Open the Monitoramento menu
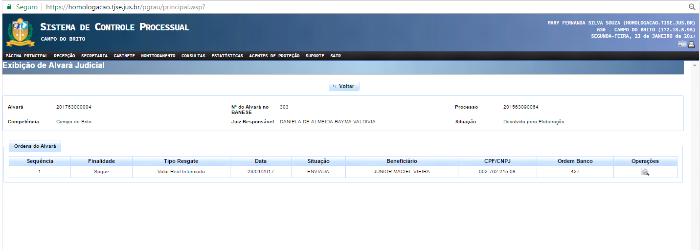 158,56
